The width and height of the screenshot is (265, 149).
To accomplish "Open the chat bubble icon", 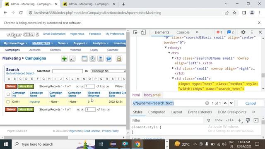I will [108, 59].
